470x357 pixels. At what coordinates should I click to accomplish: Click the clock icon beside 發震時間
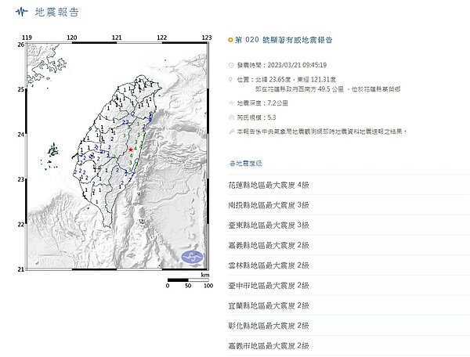[231, 65]
